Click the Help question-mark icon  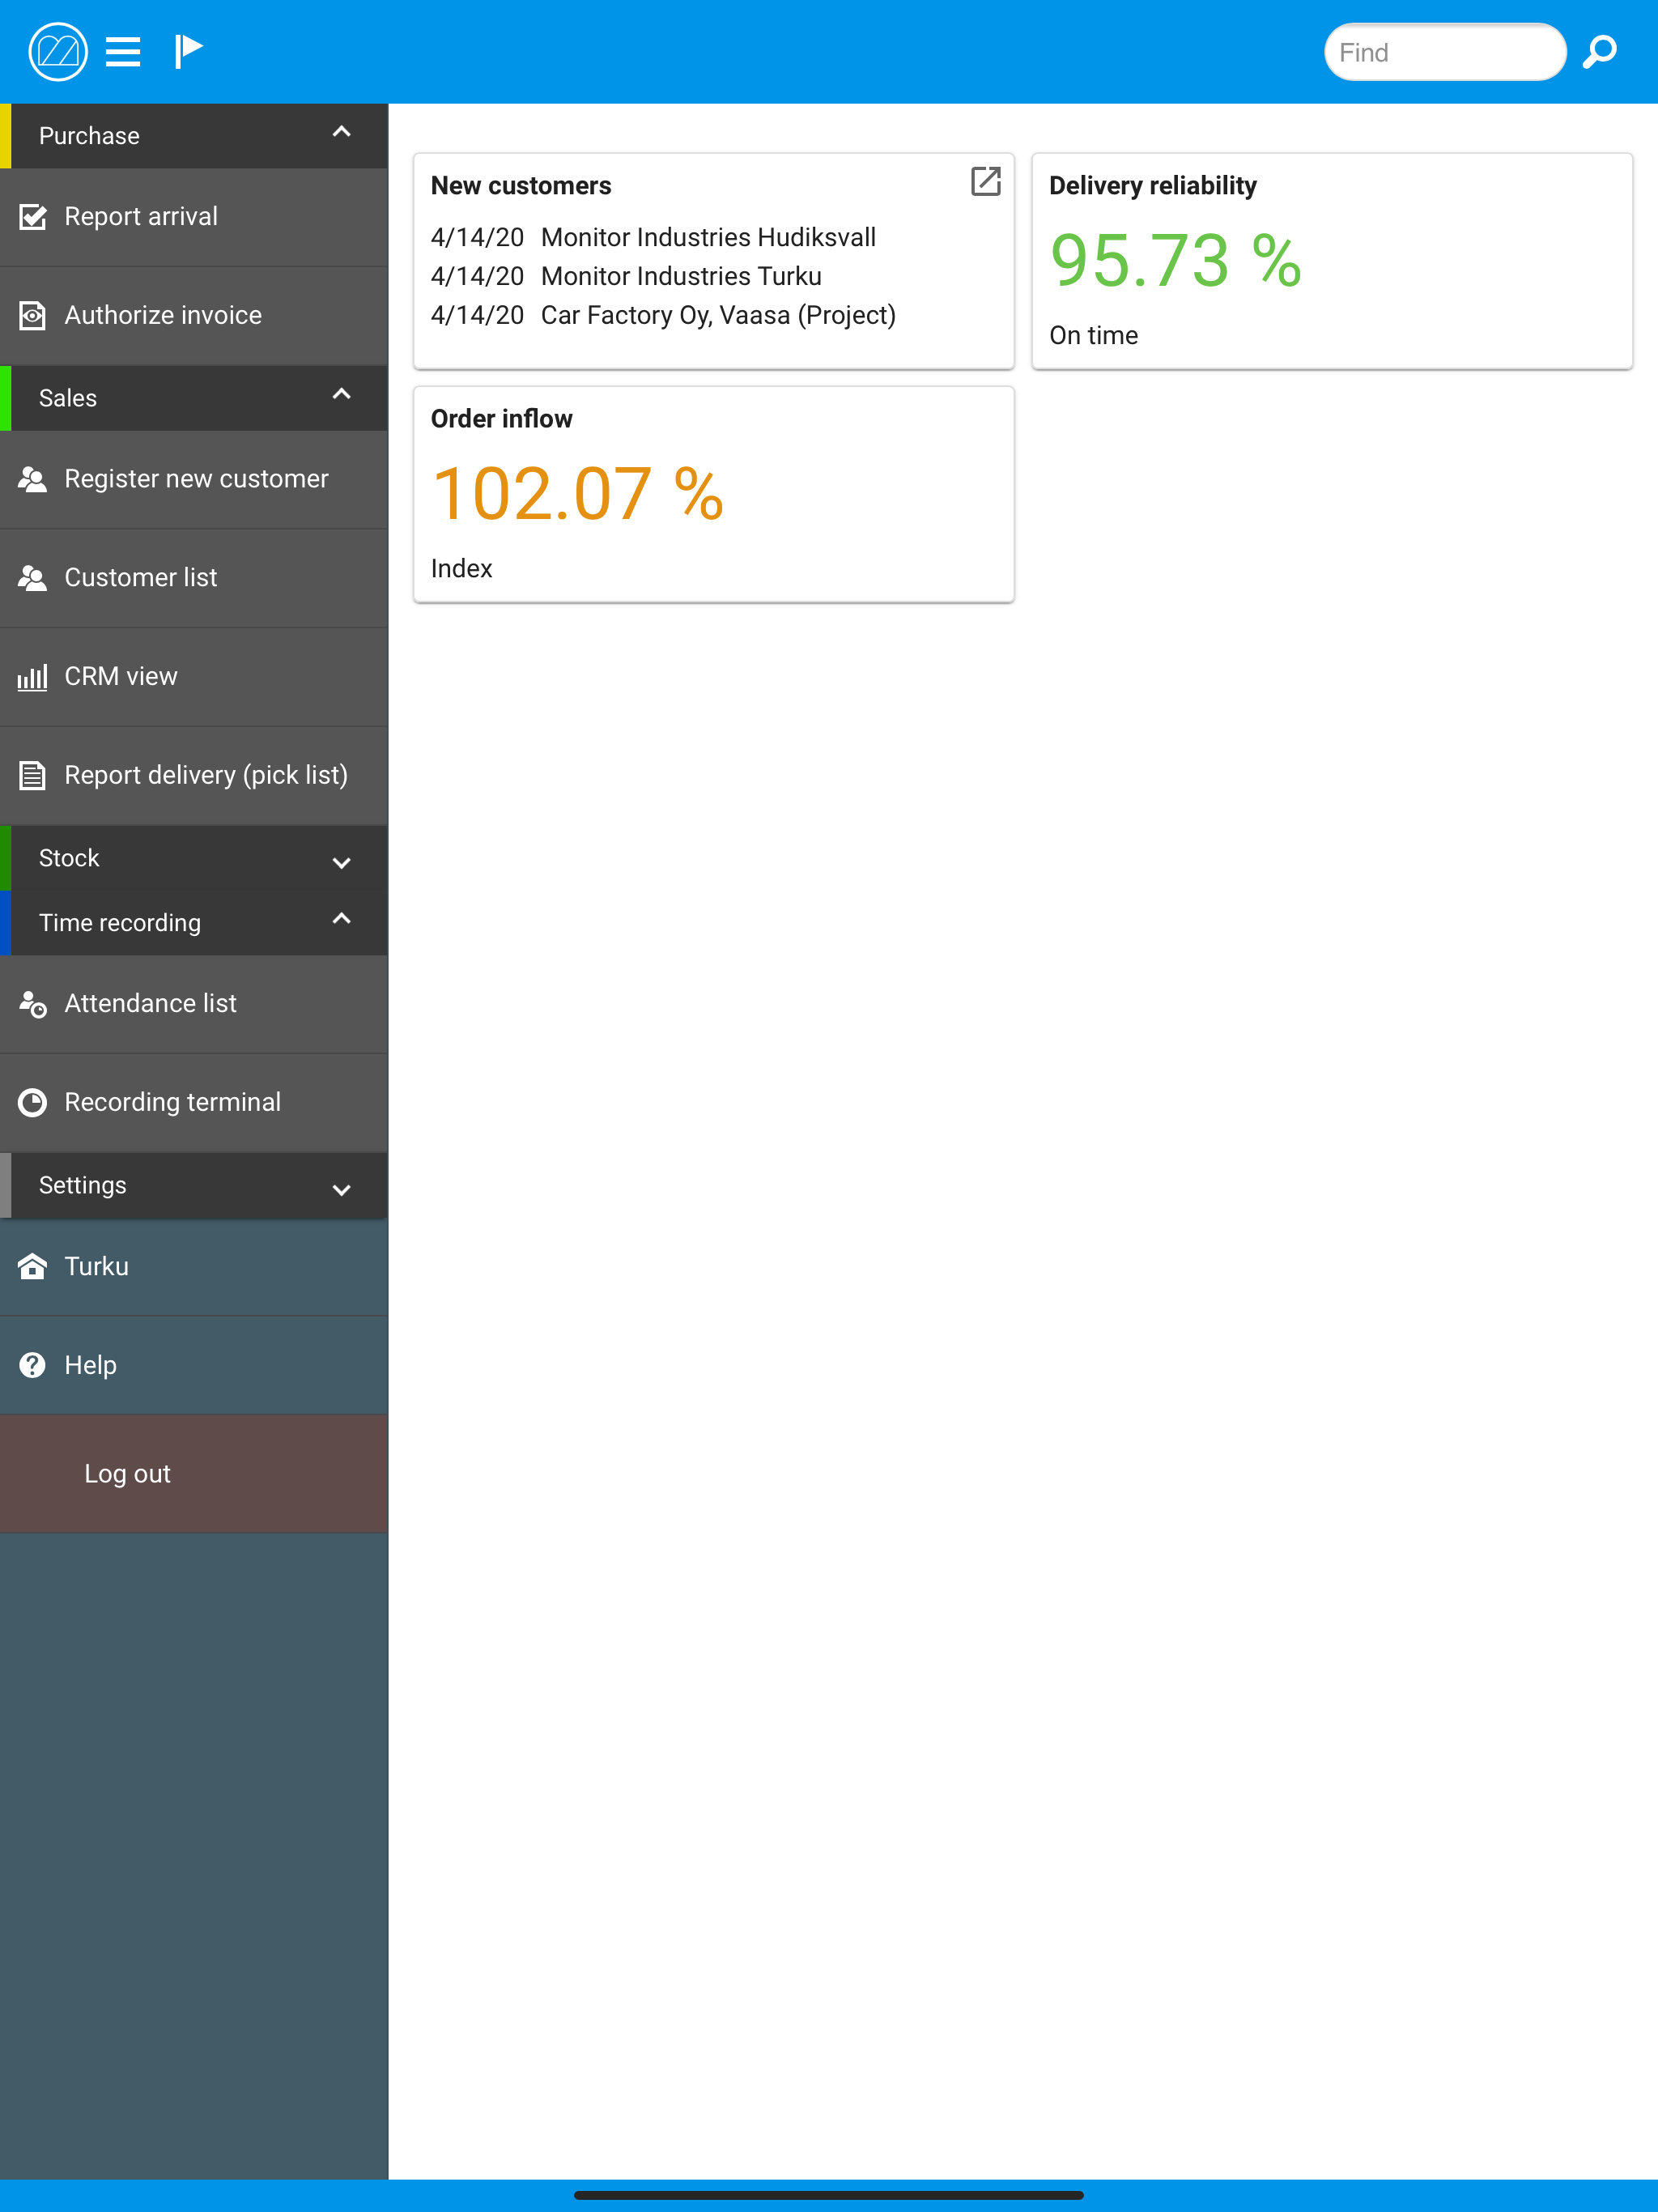pyautogui.click(x=33, y=1366)
